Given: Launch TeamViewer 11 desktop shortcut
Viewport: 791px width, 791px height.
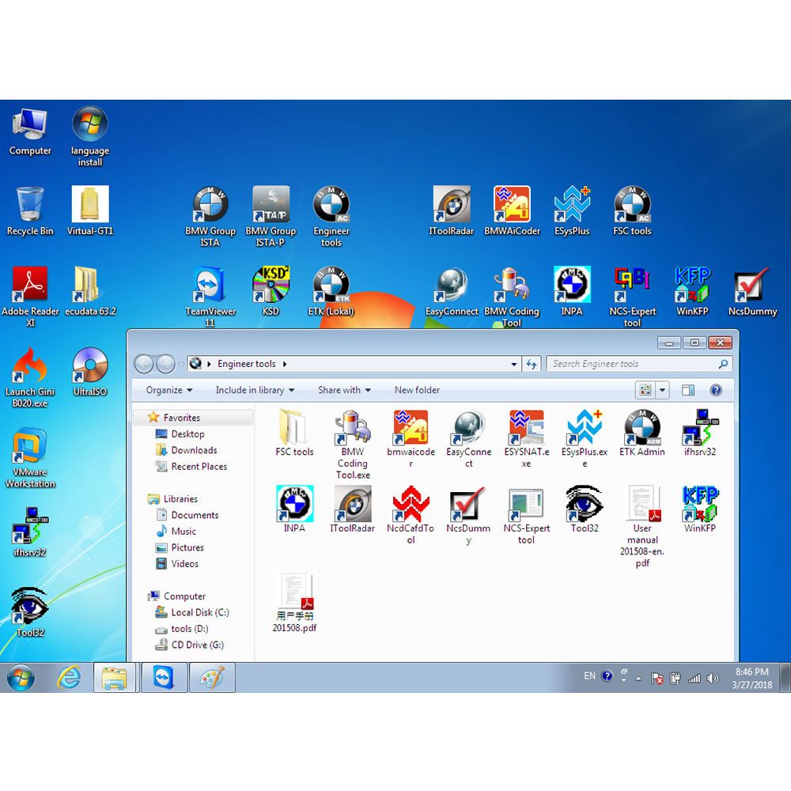Looking at the screenshot, I should (x=210, y=297).
